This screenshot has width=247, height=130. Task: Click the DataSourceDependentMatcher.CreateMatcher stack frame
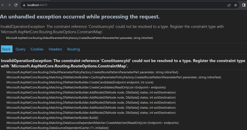point(92,123)
